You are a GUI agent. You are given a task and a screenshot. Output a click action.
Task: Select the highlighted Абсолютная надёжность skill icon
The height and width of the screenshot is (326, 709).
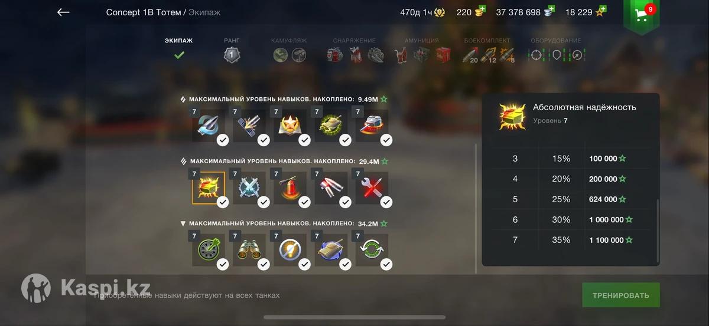click(x=209, y=188)
